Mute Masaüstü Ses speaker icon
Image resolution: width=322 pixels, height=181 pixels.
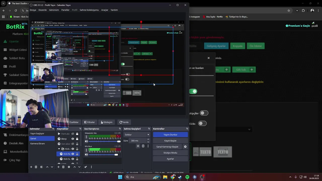[86, 141]
